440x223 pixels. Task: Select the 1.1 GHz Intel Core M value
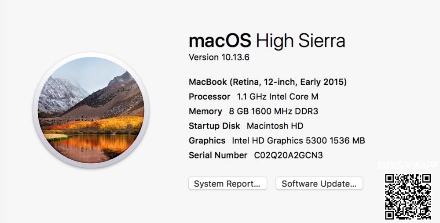[x=278, y=97]
